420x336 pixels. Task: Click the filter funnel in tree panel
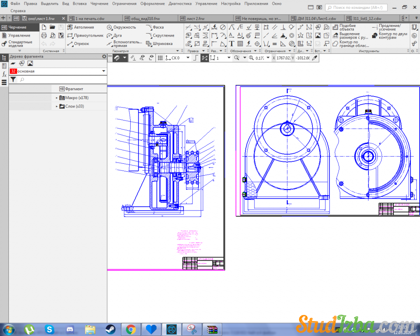click(x=13, y=79)
